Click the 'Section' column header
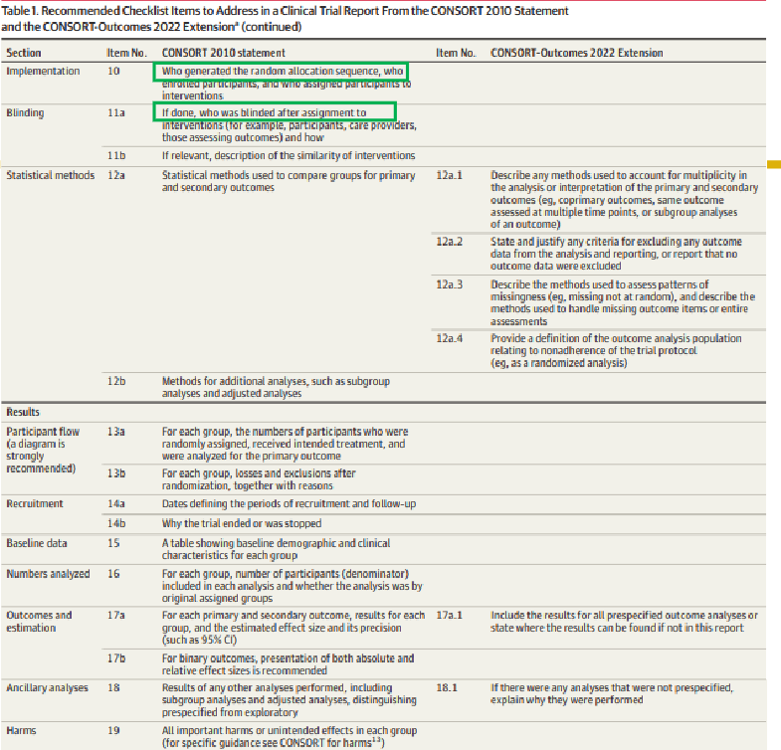Screen dimensions: 781x750 click(x=24, y=53)
